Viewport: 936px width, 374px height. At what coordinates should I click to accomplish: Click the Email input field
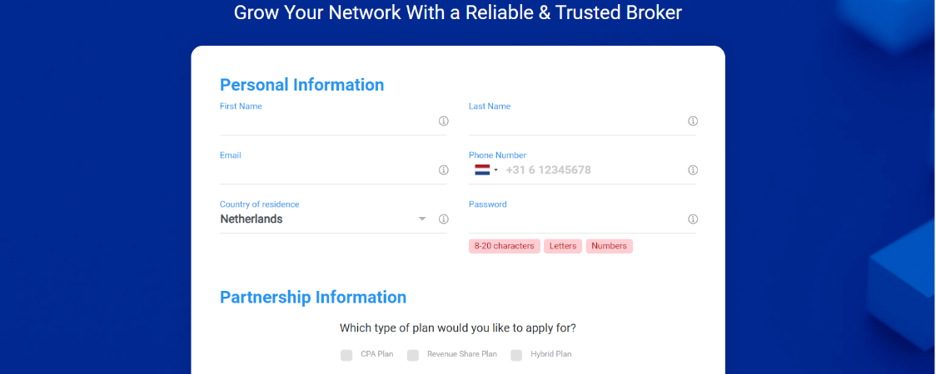tap(328, 170)
